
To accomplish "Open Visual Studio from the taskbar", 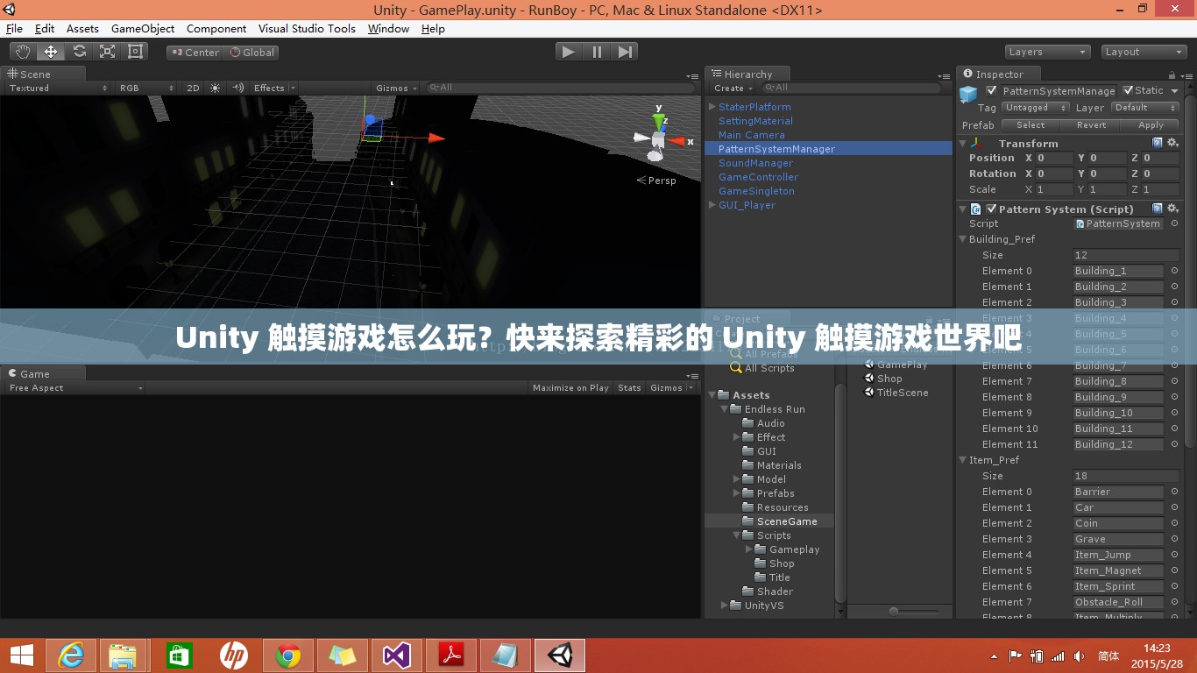I will click(397, 655).
